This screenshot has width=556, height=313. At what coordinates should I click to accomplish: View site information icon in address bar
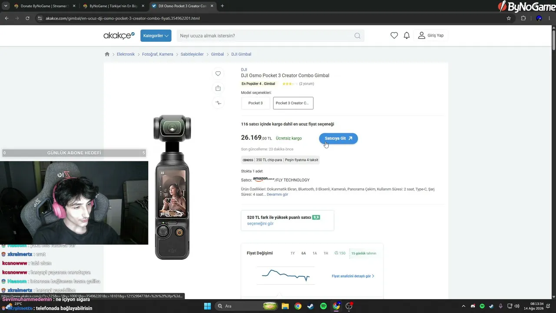[40, 18]
